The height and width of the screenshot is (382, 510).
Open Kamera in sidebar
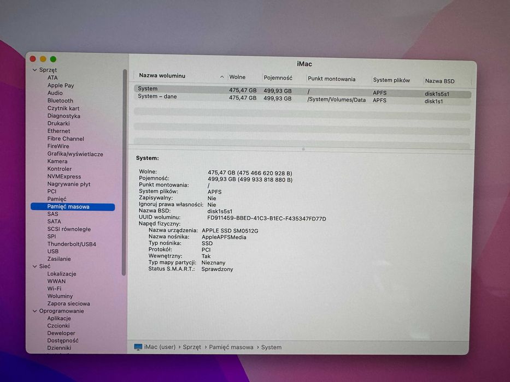(x=57, y=162)
